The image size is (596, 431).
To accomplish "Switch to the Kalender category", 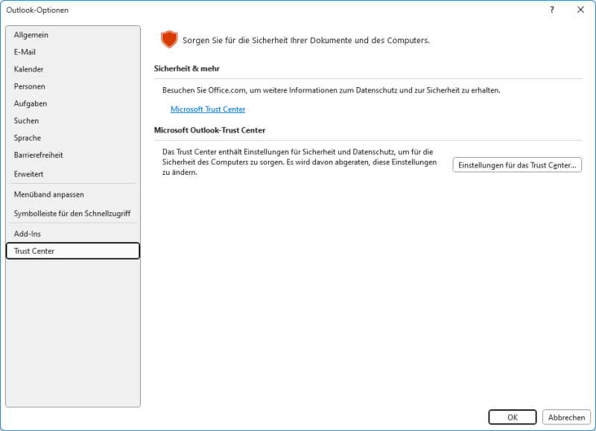I will pos(29,69).
